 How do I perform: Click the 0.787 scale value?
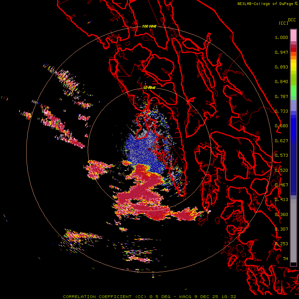point(281,96)
